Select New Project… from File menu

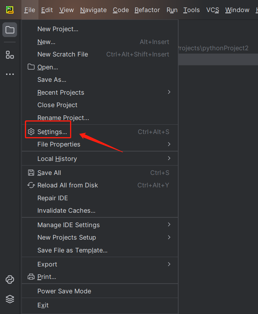[58, 29]
